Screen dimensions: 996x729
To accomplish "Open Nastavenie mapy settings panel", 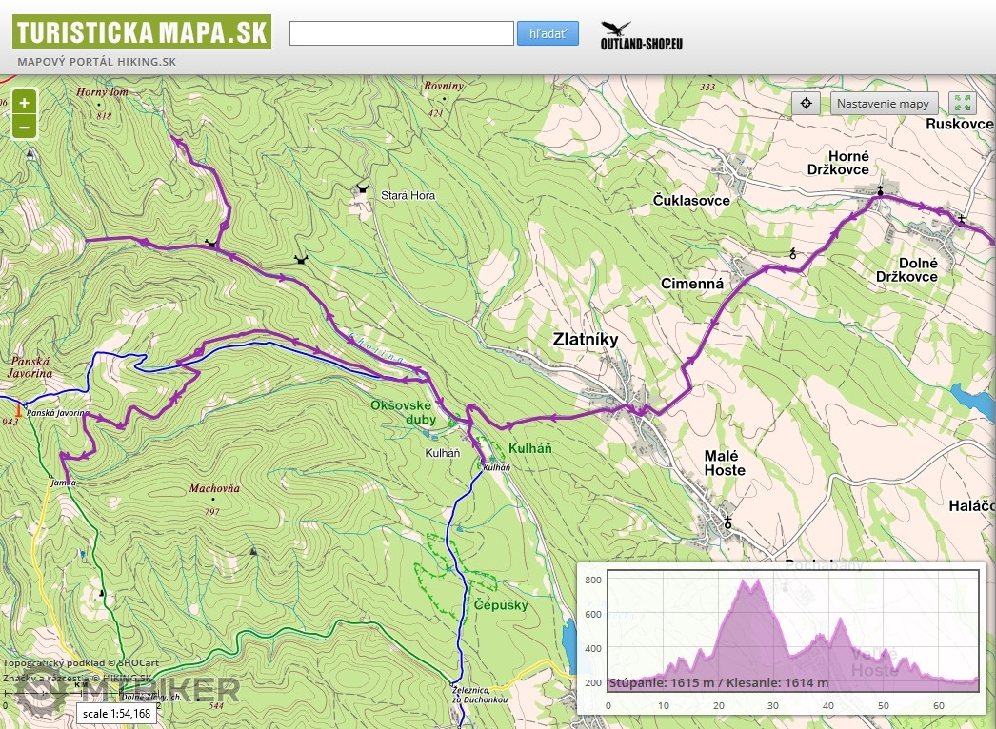I will pyautogui.click(x=884, y=103).
